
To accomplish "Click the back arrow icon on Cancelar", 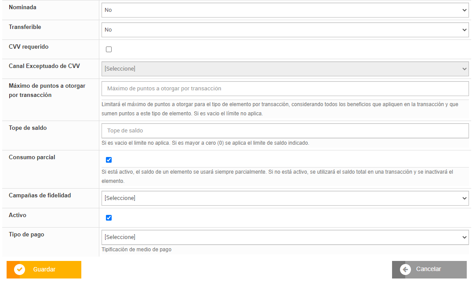I will pyautogui.click(x=406, y=269).
